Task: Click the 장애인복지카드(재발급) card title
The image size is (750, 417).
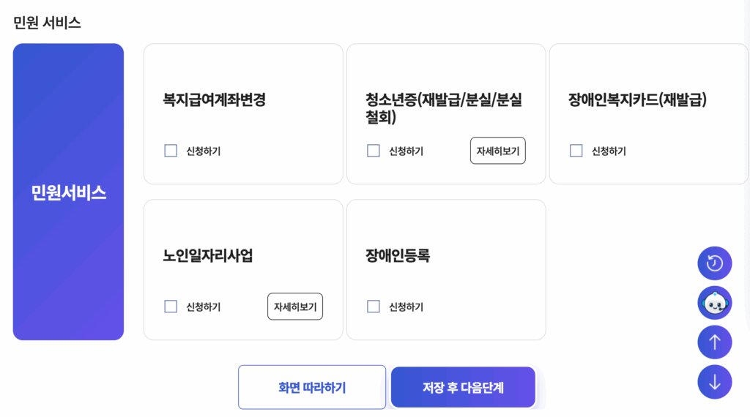Action: [x=637, y=99]
